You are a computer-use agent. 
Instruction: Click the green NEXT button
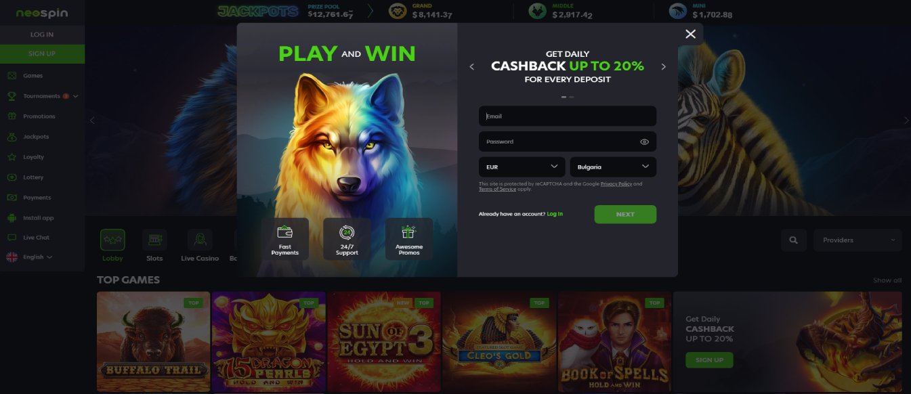tap(625, 214)
